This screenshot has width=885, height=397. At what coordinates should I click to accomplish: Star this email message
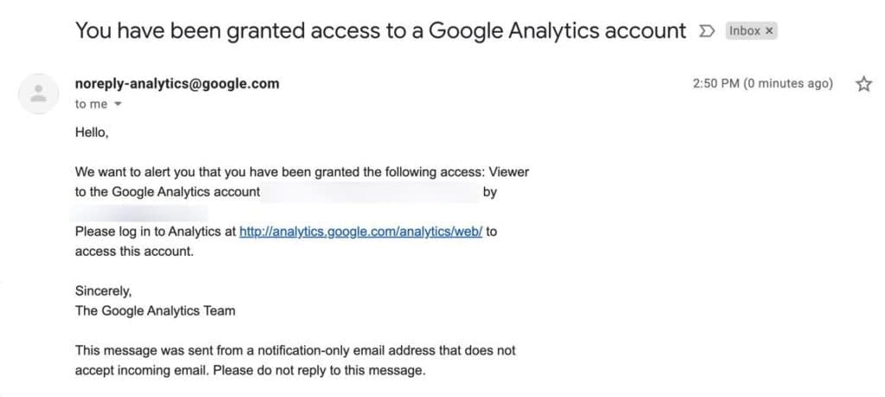pyautogui.click(x=863, y=84)
